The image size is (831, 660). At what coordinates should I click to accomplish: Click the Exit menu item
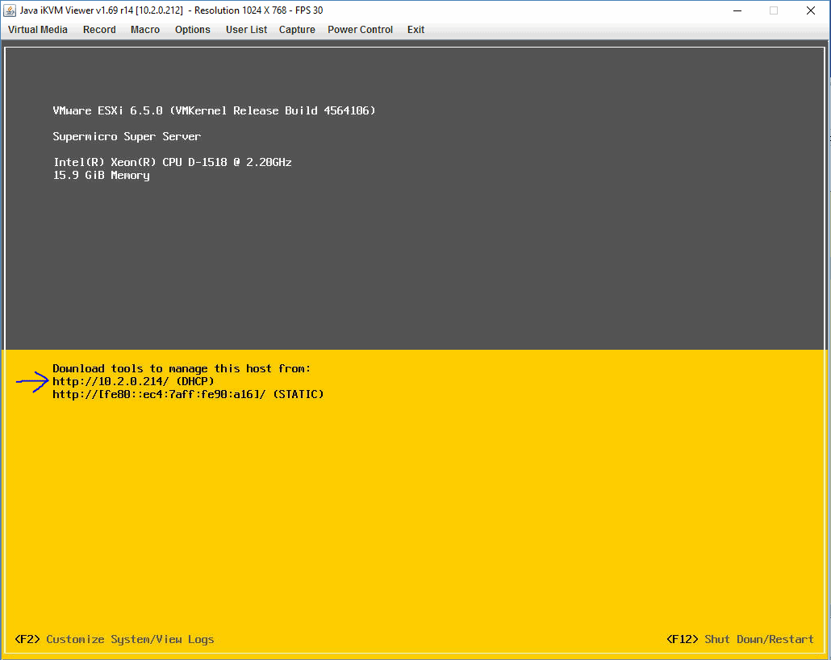point(415,30)
